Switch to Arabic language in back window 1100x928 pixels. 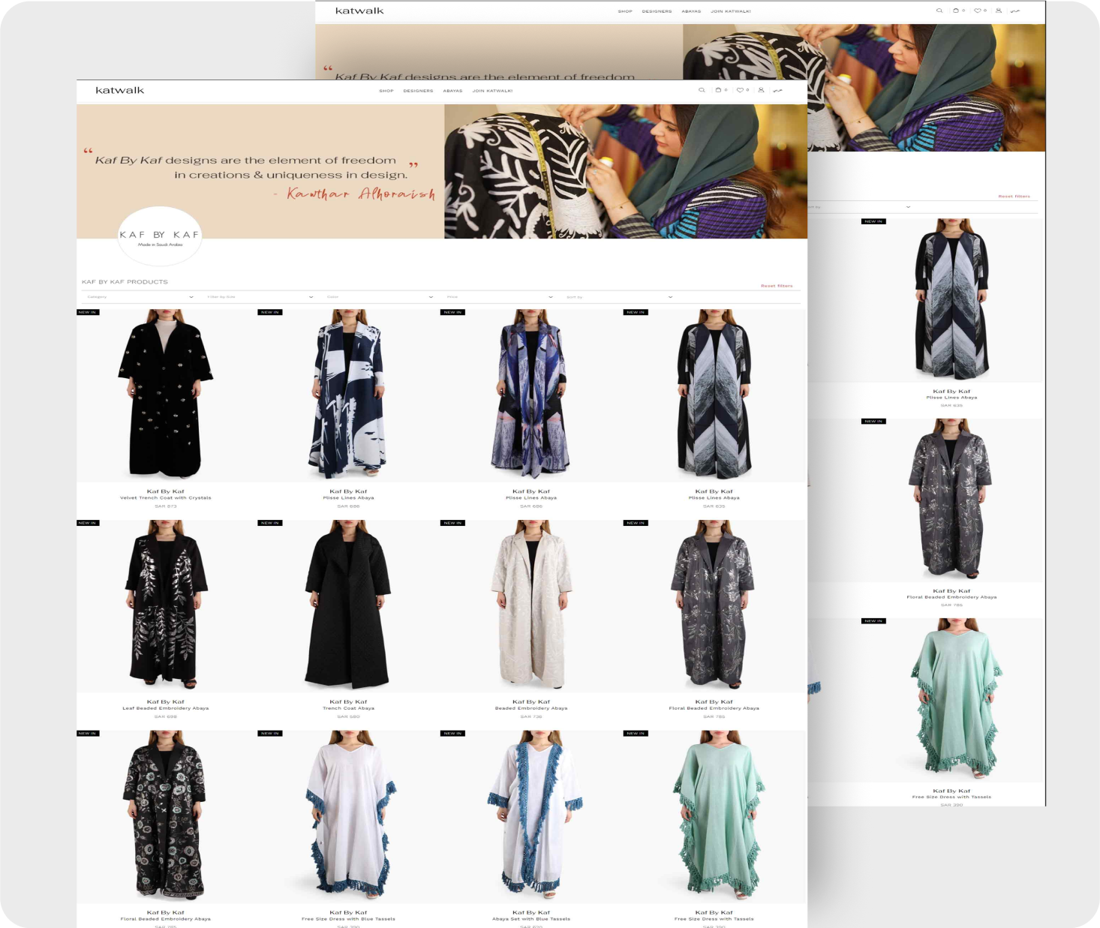[1015, 11]
